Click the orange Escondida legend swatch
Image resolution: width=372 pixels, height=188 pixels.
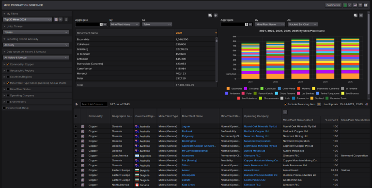tap(228, 89)
